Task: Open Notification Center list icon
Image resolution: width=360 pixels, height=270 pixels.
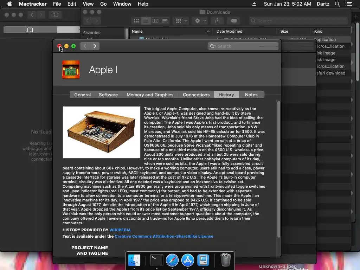Action: pos(348,4)
